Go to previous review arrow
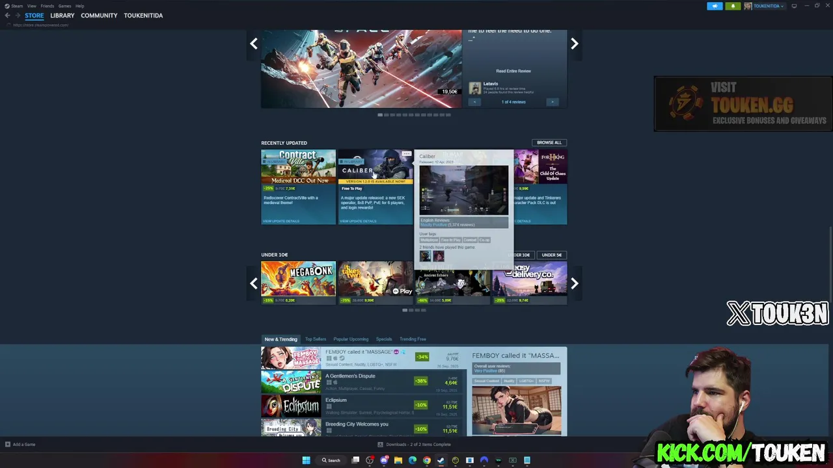 pos(474,102)
